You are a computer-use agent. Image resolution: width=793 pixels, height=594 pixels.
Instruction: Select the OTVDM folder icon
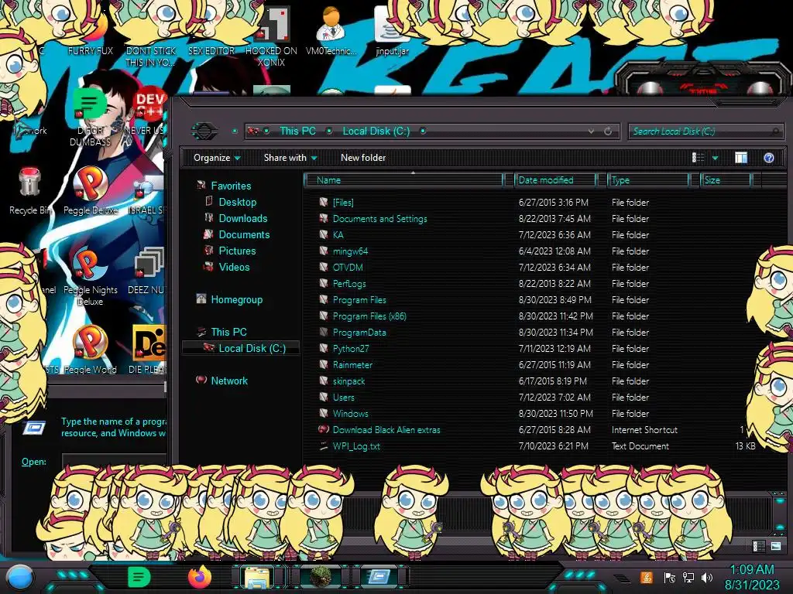(x=324, y=267)
